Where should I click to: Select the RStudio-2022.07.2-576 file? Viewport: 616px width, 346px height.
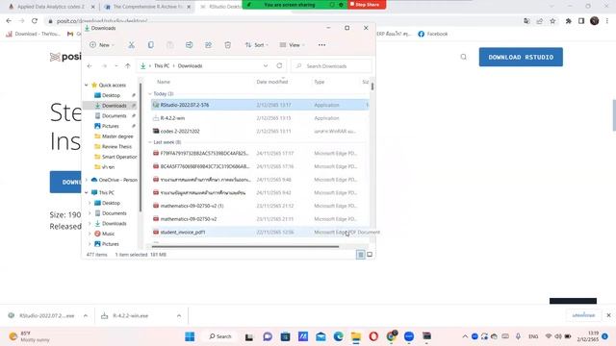[x=260, y=105]
